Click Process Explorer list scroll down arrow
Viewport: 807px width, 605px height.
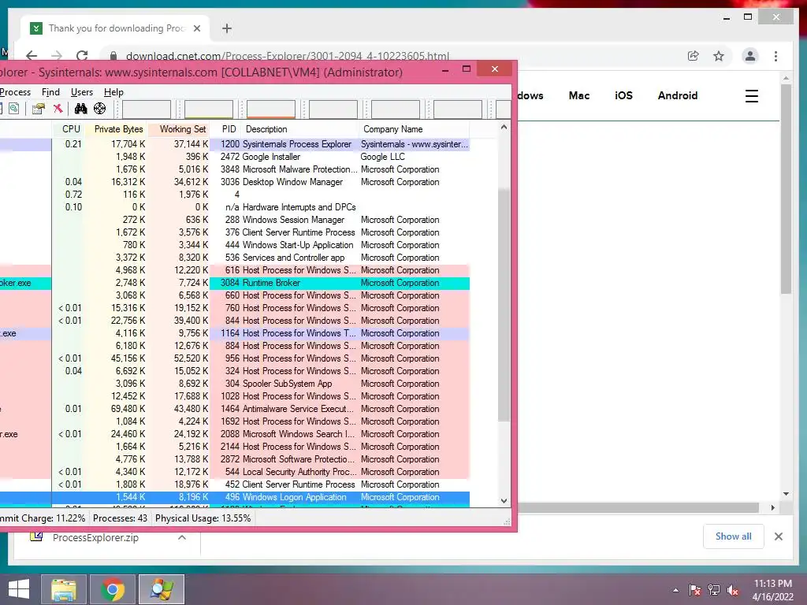pos(504,500)
